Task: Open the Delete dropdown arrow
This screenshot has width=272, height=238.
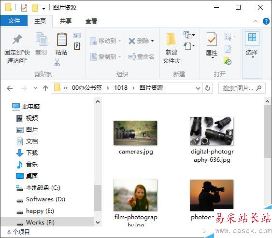Action: click(153, 41)
